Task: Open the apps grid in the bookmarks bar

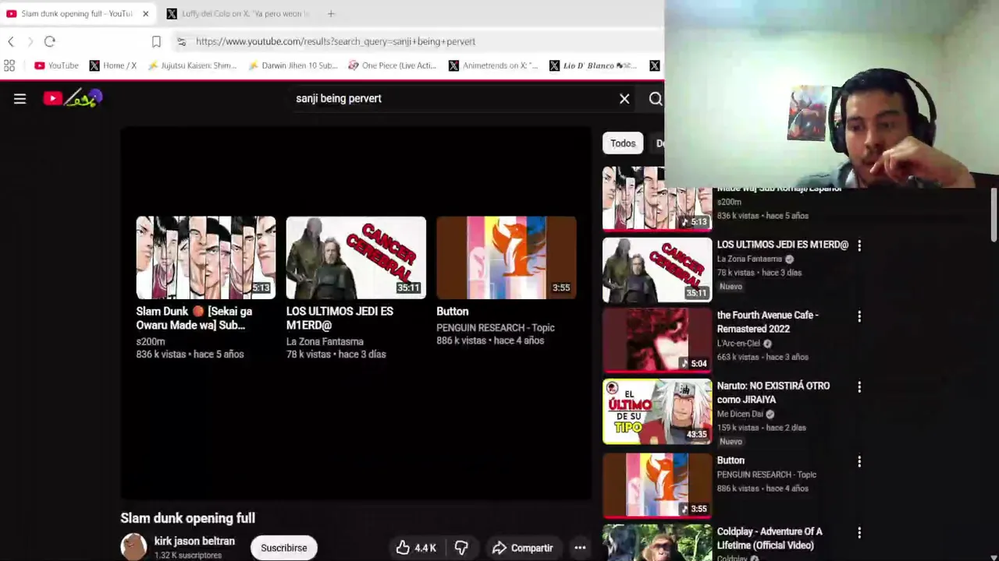Action: coord(9,65)
